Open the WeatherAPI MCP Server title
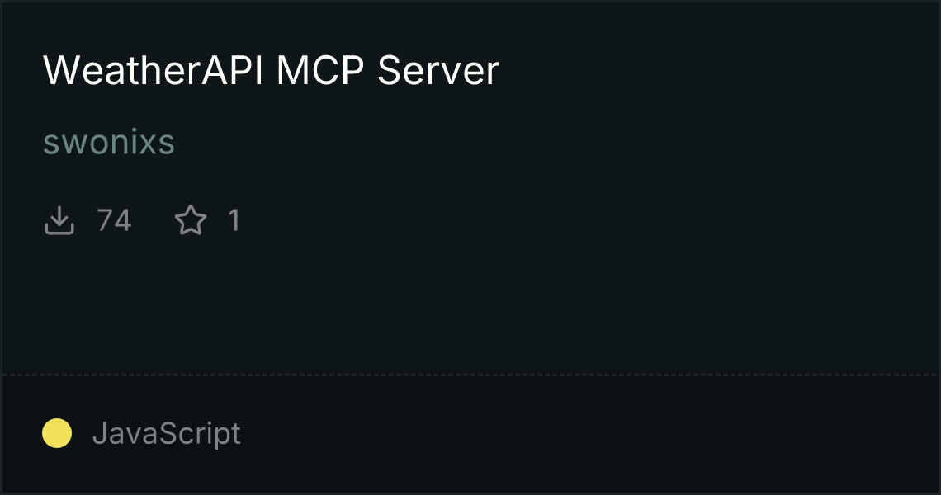 tap(271, 70)
